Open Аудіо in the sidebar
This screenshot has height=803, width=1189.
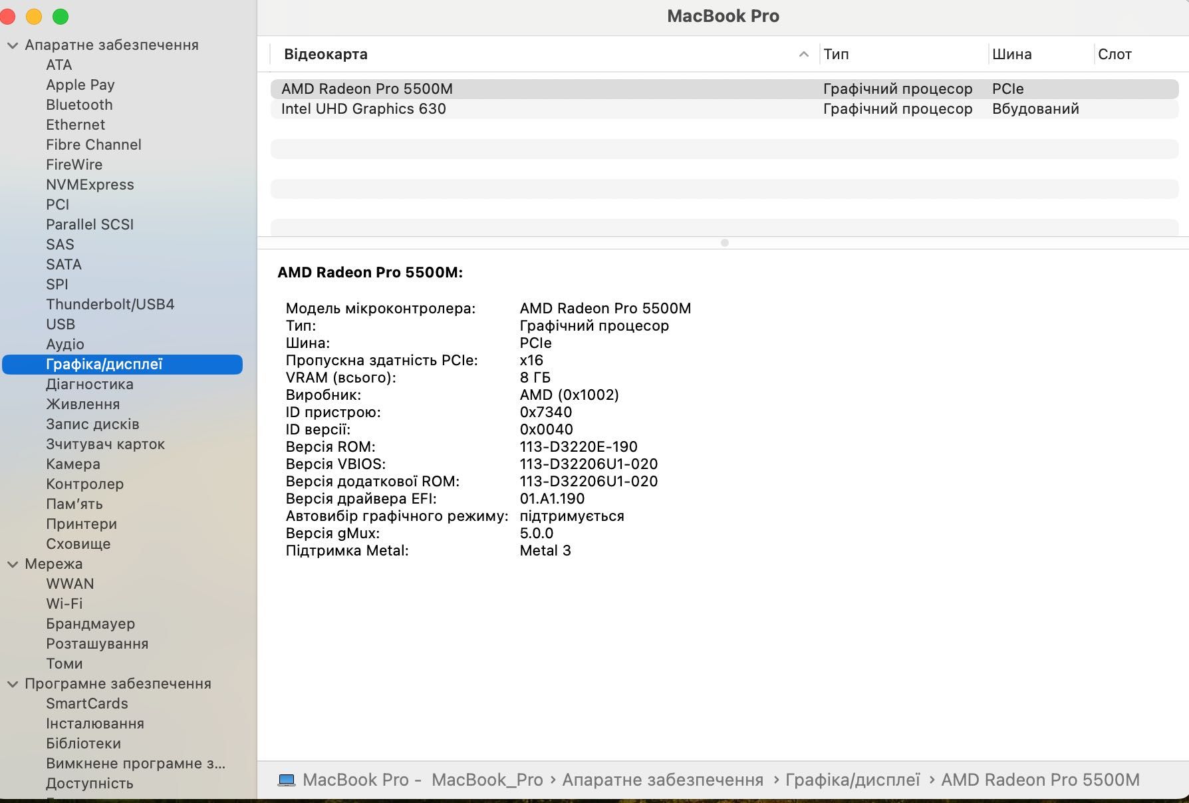click(x=65, y=345)
